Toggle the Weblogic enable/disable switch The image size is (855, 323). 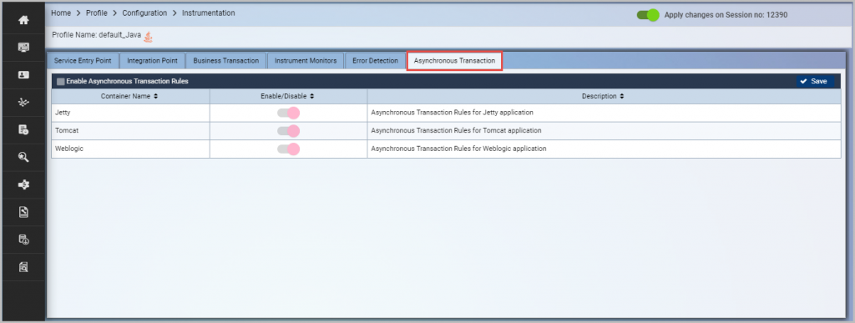[288, 149]
